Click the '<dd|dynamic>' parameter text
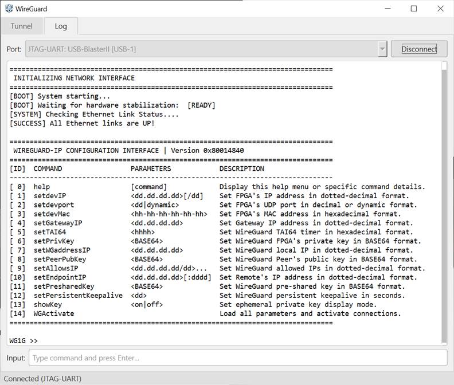The width and height of the screenshot is (454, 385). pyautogui.click(x=155, y=205)
